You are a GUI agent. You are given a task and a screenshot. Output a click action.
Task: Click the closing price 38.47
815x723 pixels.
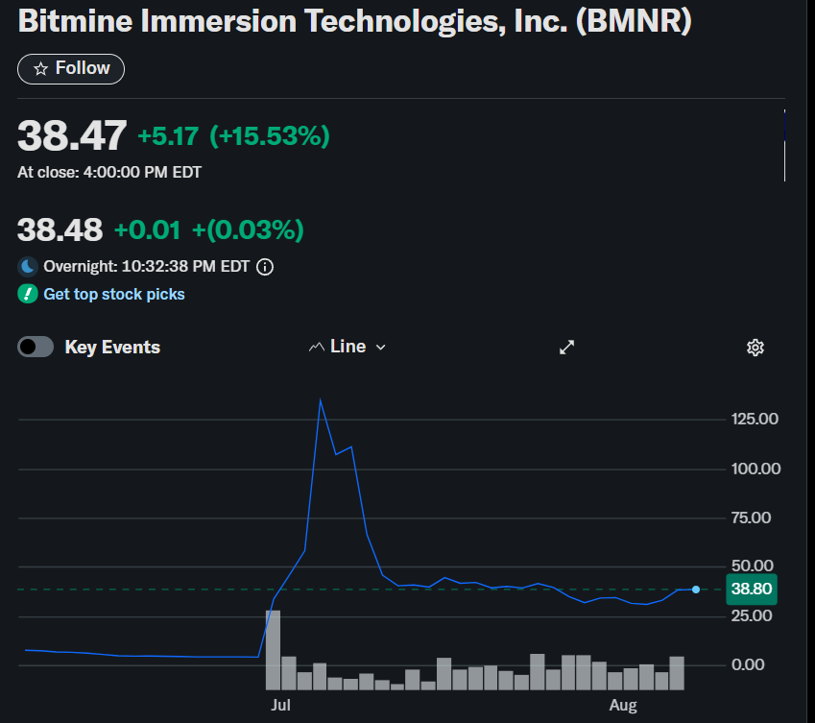(72, 135)
